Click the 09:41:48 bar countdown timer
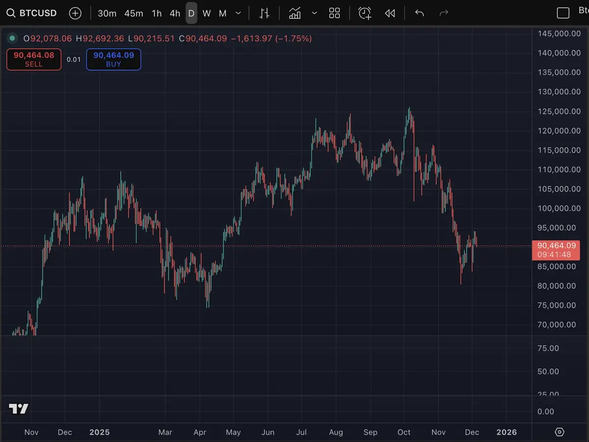Screen dimensions: 589x442 pos(554,255)
